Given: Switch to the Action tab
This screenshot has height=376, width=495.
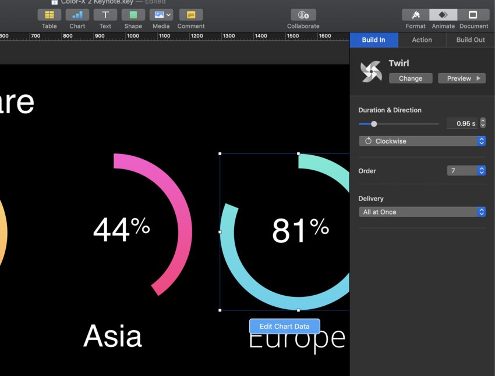Looking at the screenshot, I should point(422,40).
